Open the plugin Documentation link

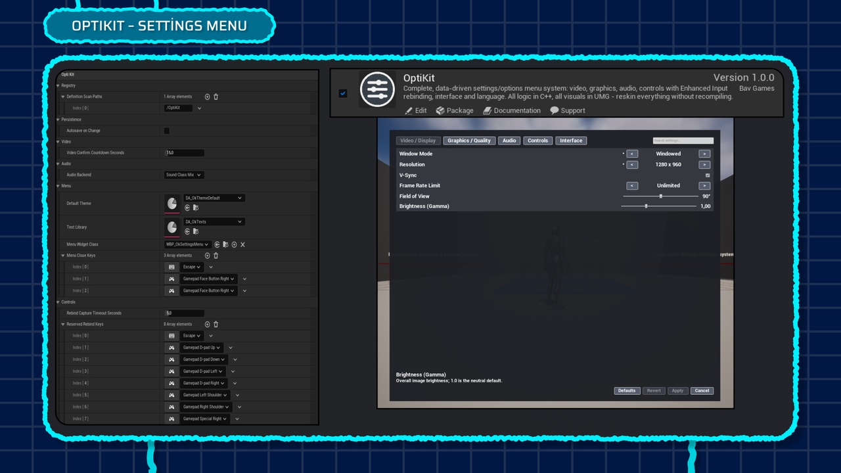point(512,110)
